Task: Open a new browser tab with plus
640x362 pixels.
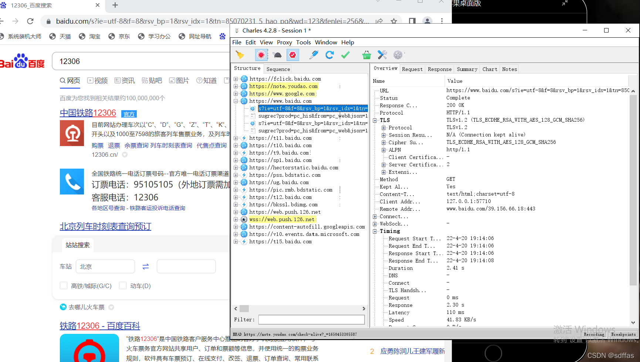Action: [115, 5]
